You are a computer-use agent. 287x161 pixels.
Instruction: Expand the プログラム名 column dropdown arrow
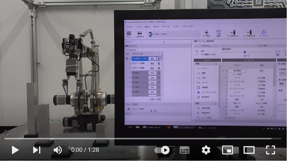[147, 54]
